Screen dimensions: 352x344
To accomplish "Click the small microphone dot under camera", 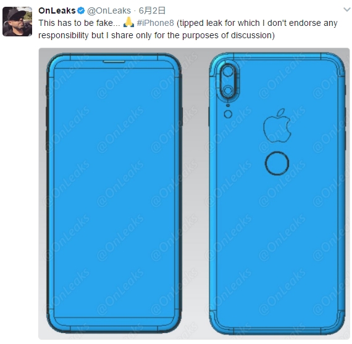I will [228, 105].
